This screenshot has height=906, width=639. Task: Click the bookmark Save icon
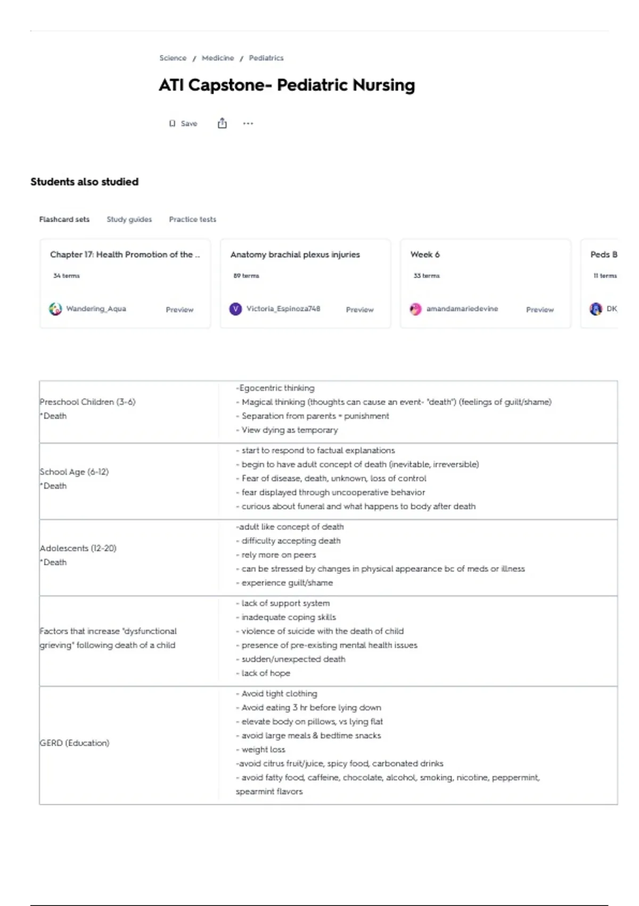(172, 124)
